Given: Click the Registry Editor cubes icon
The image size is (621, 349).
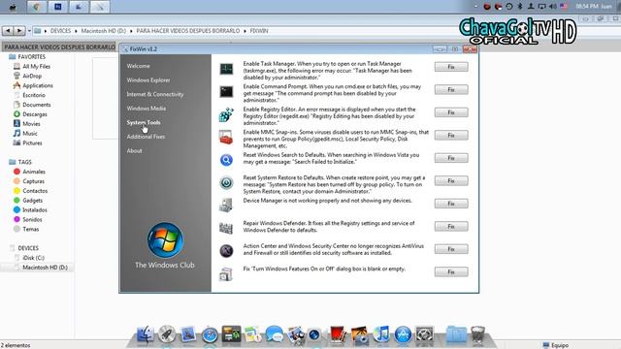Looking at the screenshot, I should 226,114.
